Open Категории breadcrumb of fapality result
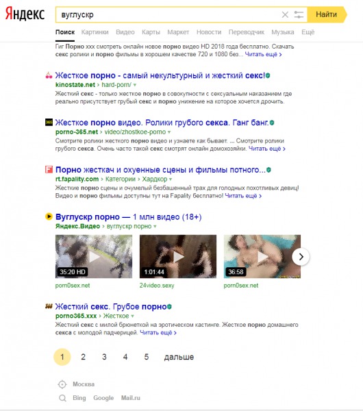Image resolution: width=363 pixels, height=411 pixels. coord(121,179)
